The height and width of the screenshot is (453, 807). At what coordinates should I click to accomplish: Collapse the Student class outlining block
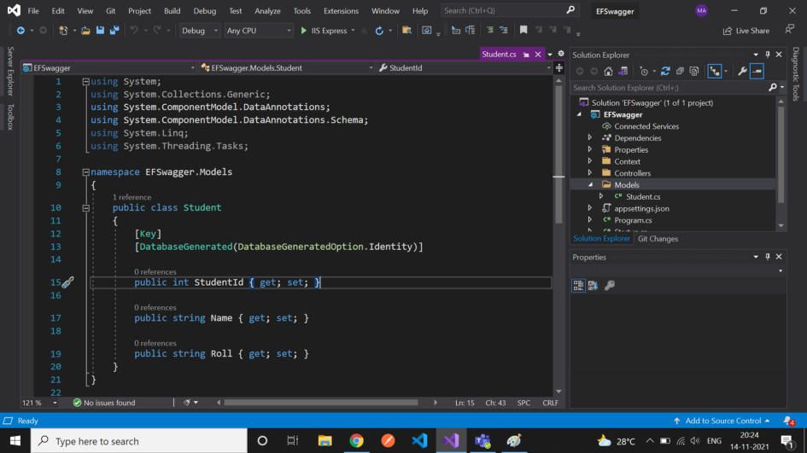click(x=86, y=208)
